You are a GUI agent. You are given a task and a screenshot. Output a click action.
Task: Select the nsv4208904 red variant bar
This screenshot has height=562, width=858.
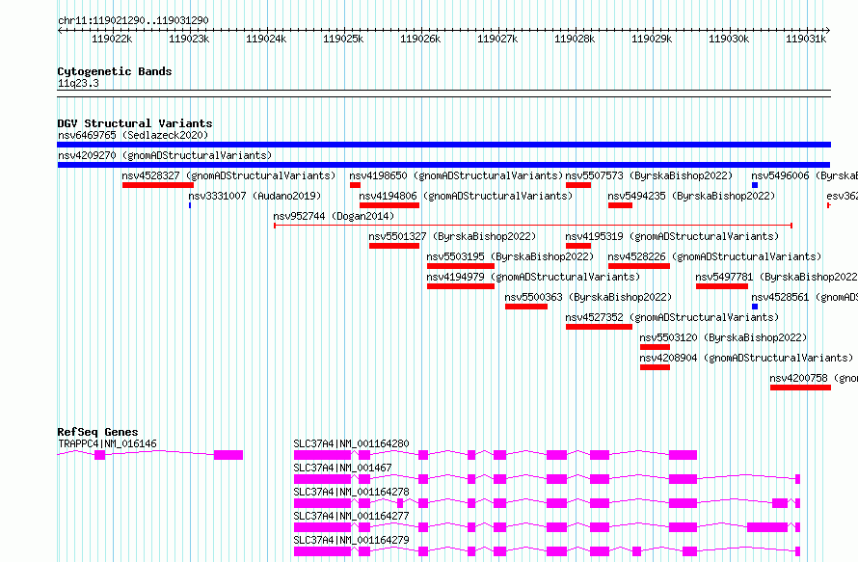[655, 367]
